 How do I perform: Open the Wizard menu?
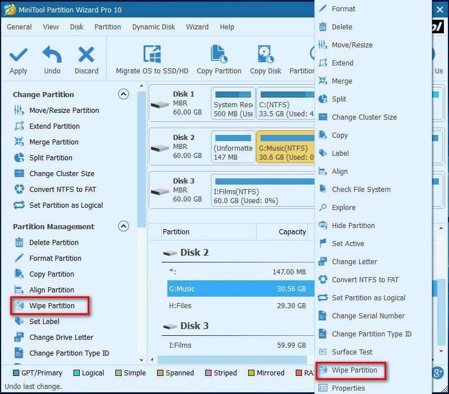[x=197, y=27]
